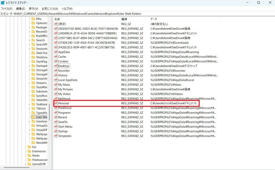The image size is (275, 170).
Task: Click the folder icon of the Ext key
Action: point(29,147)
